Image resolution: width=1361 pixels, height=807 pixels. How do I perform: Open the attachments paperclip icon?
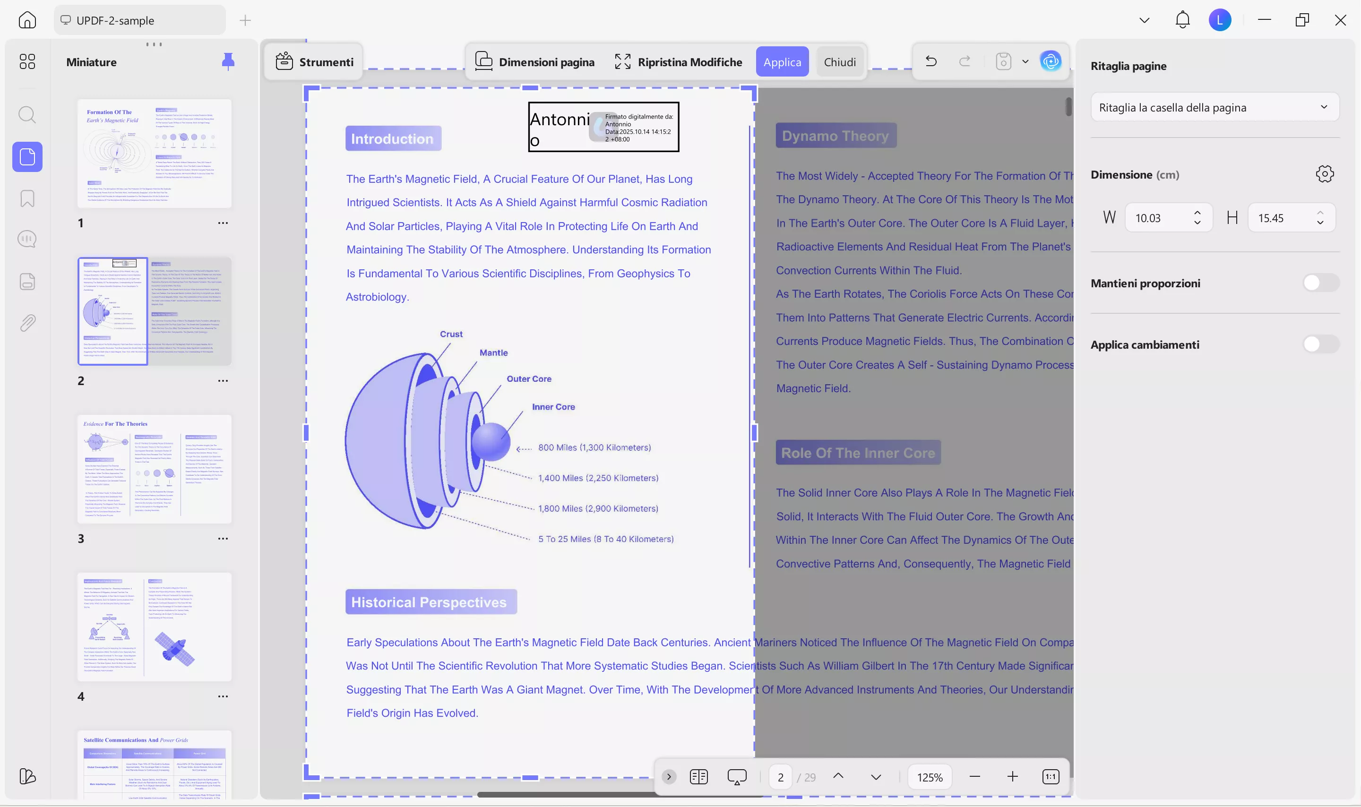pyautogui.click(x=27, y=323)
